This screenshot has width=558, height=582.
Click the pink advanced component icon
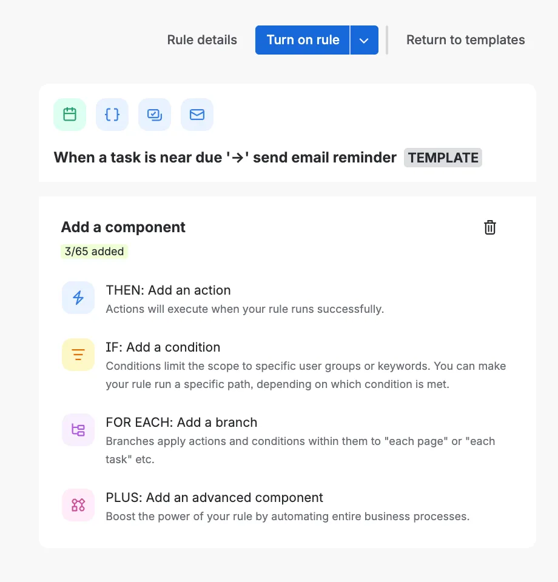pyautogui.click(x=78, y=505)
